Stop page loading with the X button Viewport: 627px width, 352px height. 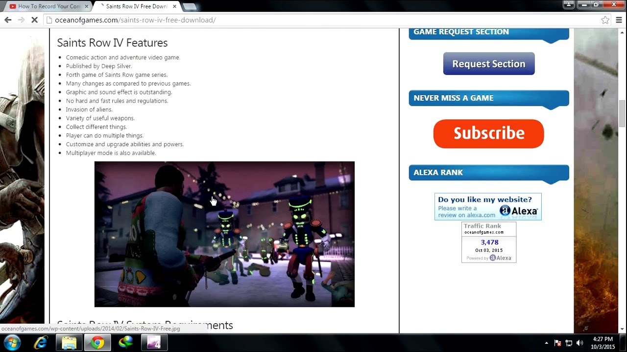coord(34,20)
